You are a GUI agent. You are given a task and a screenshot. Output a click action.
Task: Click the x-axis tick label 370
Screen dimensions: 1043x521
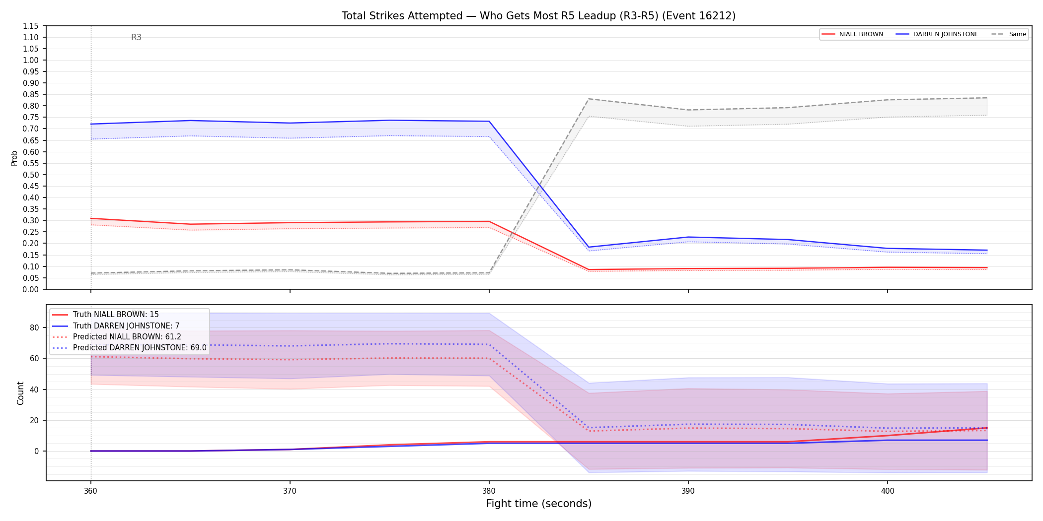pyautogui.click(x=290, y=491)
